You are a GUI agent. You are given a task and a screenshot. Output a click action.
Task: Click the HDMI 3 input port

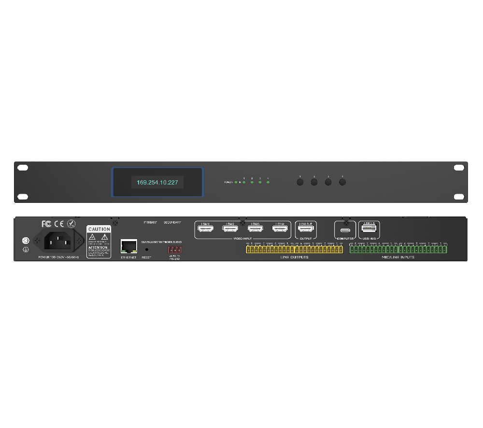pyautogui.click(x=256, y=228)
